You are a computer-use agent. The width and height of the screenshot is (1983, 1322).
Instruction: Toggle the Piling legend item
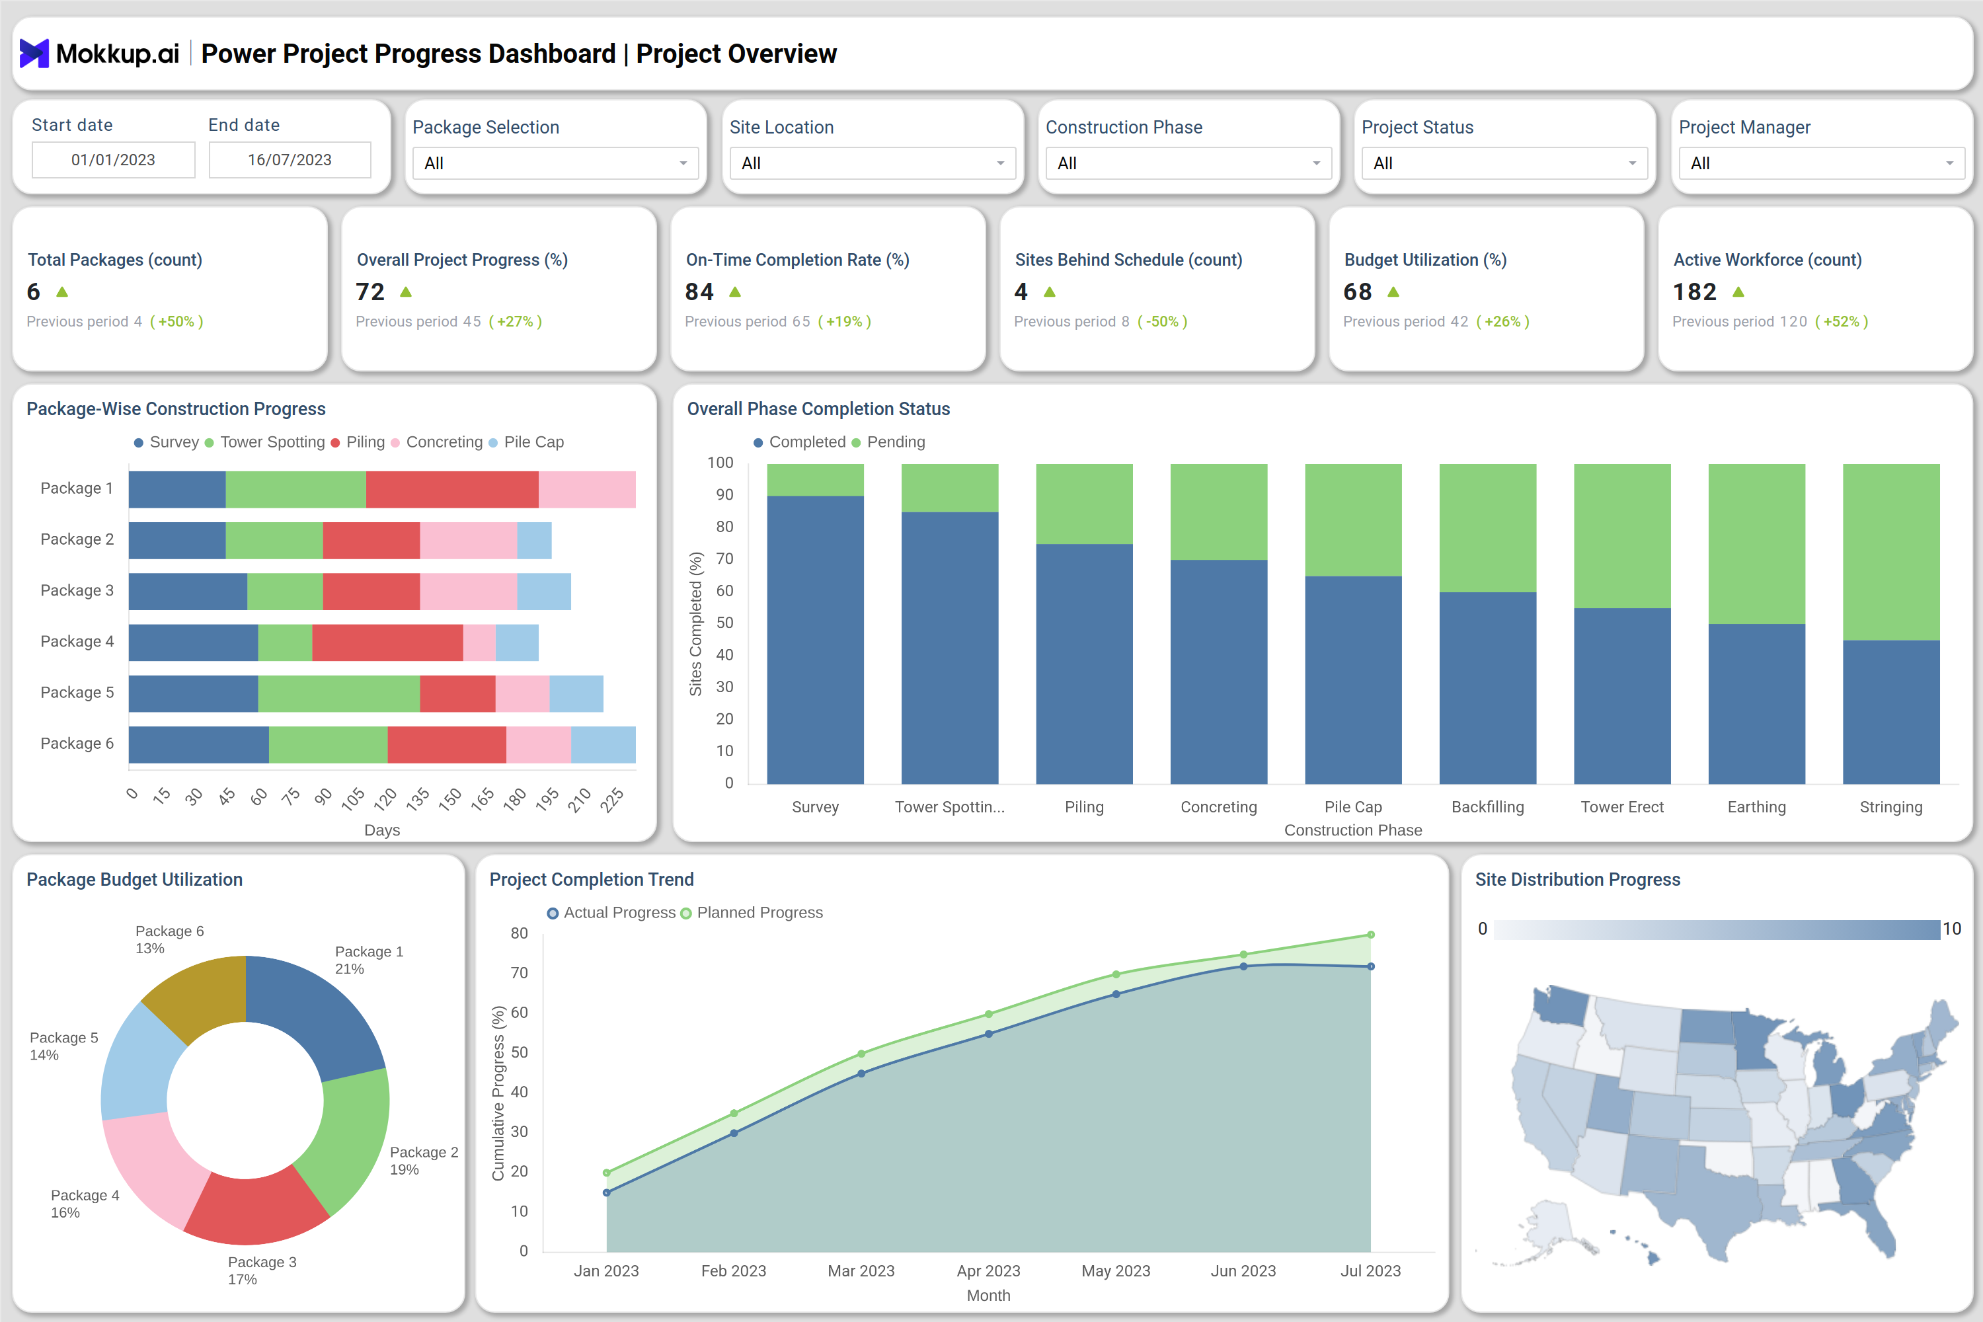(x=358, y=442)
